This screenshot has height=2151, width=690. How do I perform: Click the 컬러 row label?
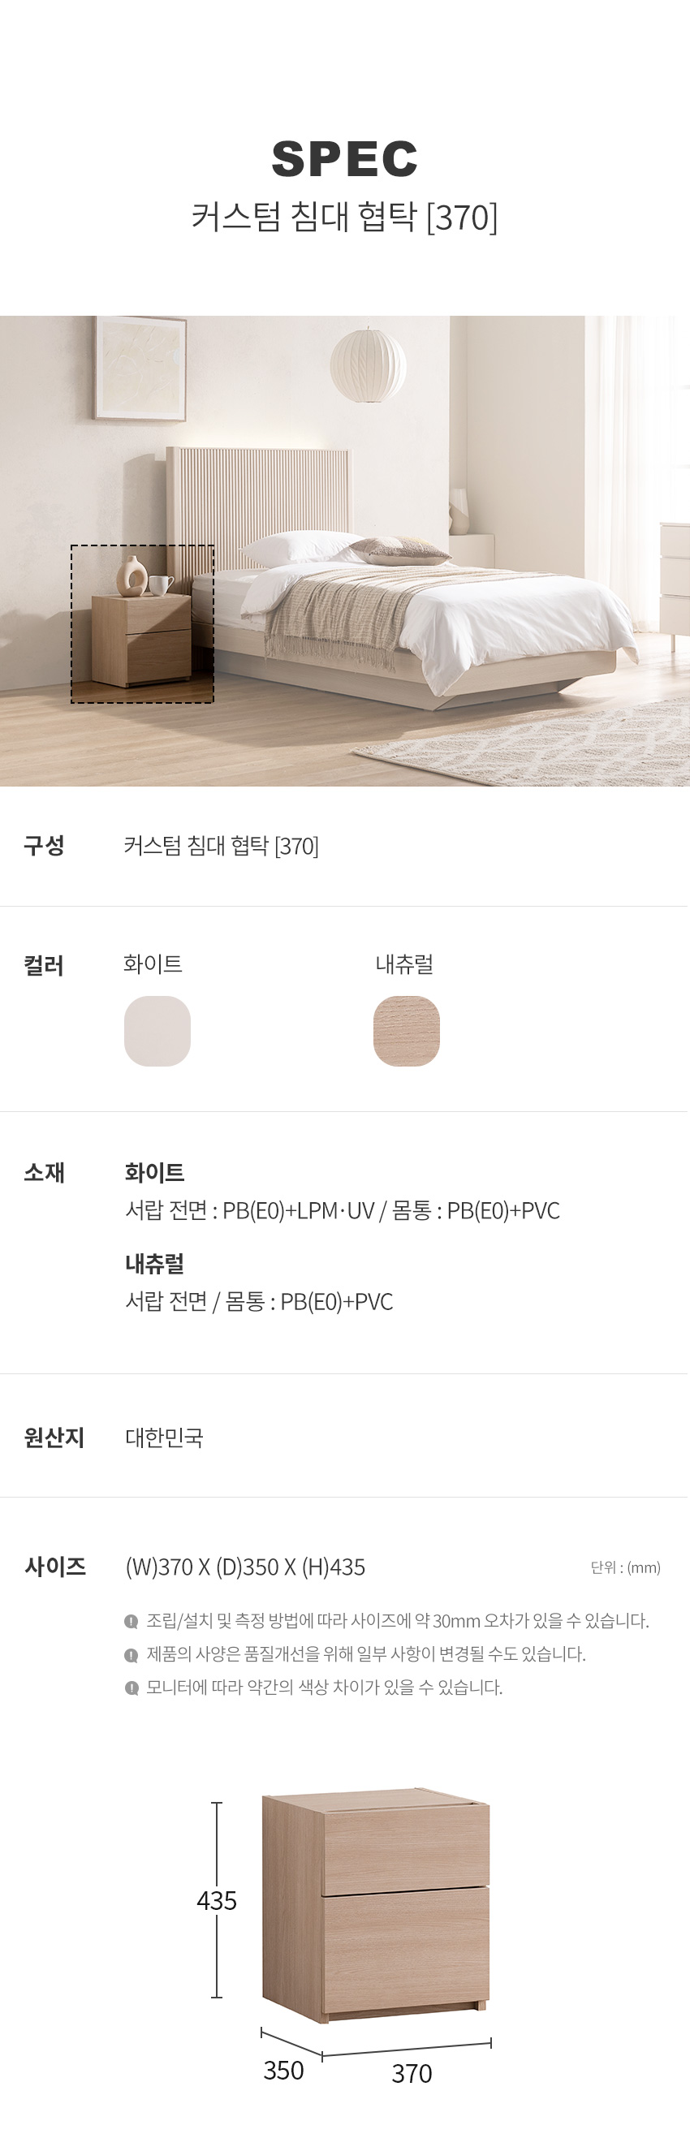(x=45, y=966)
